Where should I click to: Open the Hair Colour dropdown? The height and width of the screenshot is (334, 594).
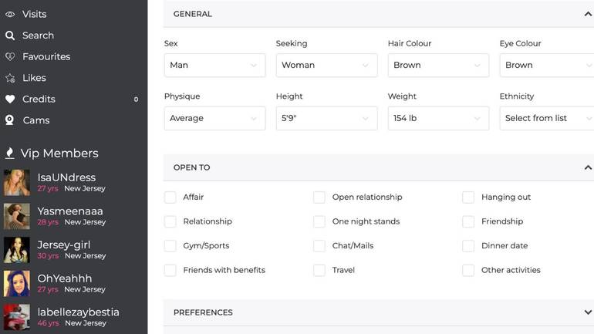(438, 66)
